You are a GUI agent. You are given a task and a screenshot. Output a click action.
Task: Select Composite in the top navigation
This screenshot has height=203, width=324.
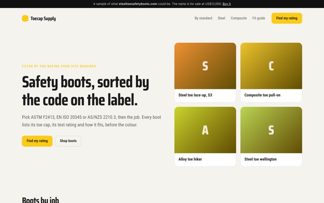(x=238, y=18)
